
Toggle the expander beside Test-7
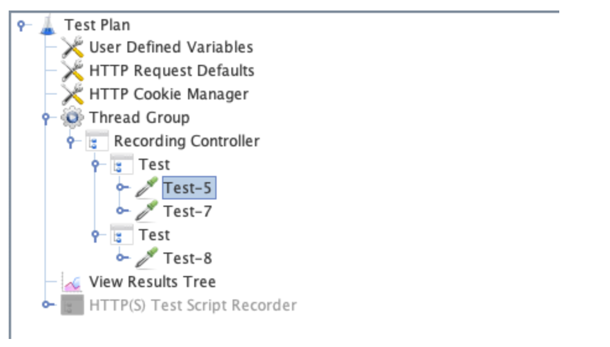coord(121,211)
